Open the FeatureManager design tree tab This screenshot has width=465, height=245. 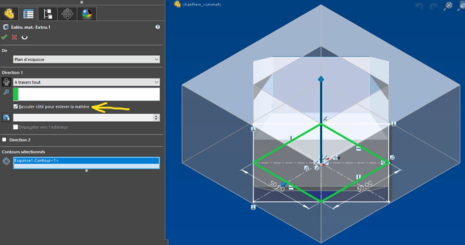(x=9, y=13)
